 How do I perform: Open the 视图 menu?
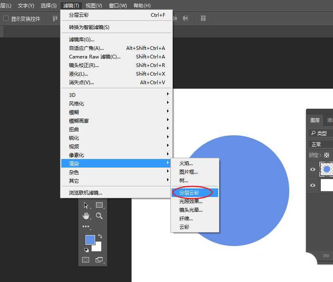[94, 5]
